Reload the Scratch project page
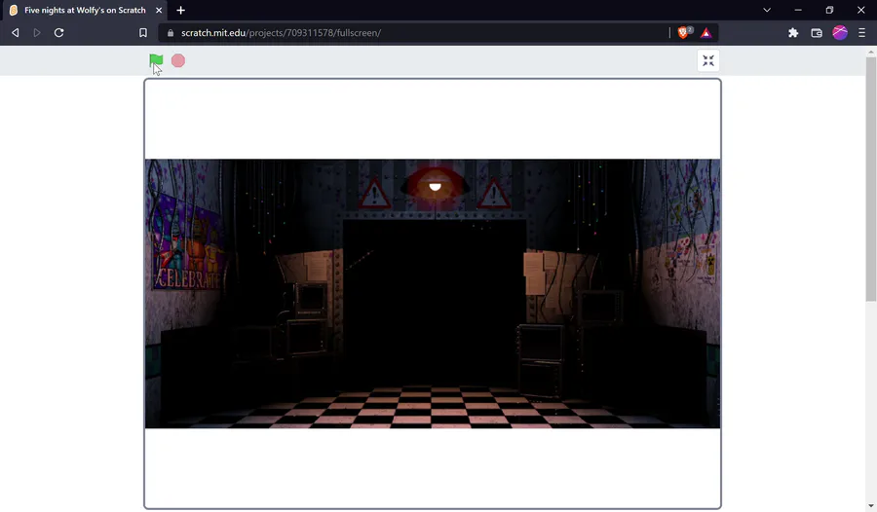The image size is (877, 512). tap(58, 33)
